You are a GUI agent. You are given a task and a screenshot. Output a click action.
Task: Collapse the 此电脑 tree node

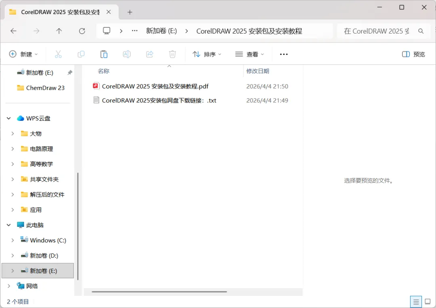pos(8,225)
